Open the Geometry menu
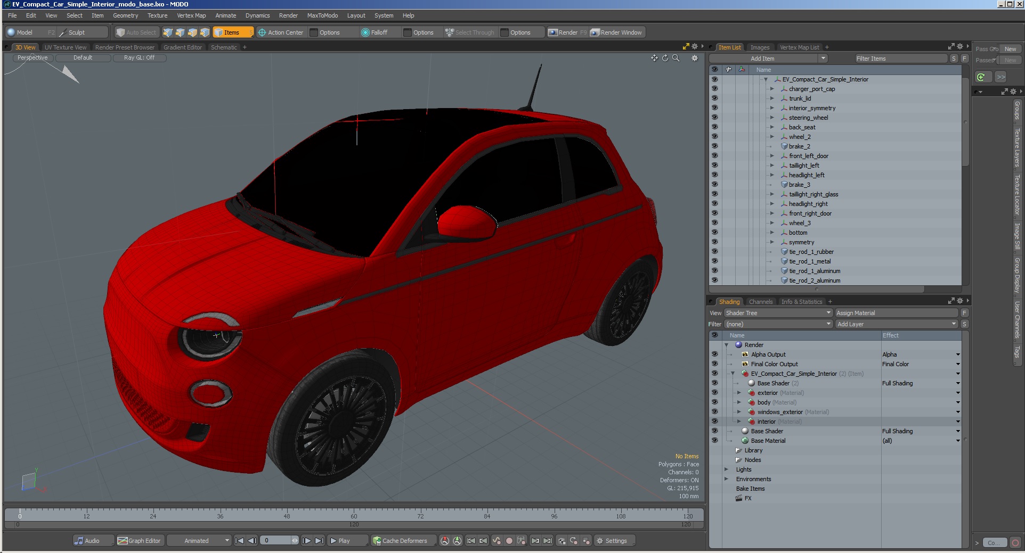 125,15
